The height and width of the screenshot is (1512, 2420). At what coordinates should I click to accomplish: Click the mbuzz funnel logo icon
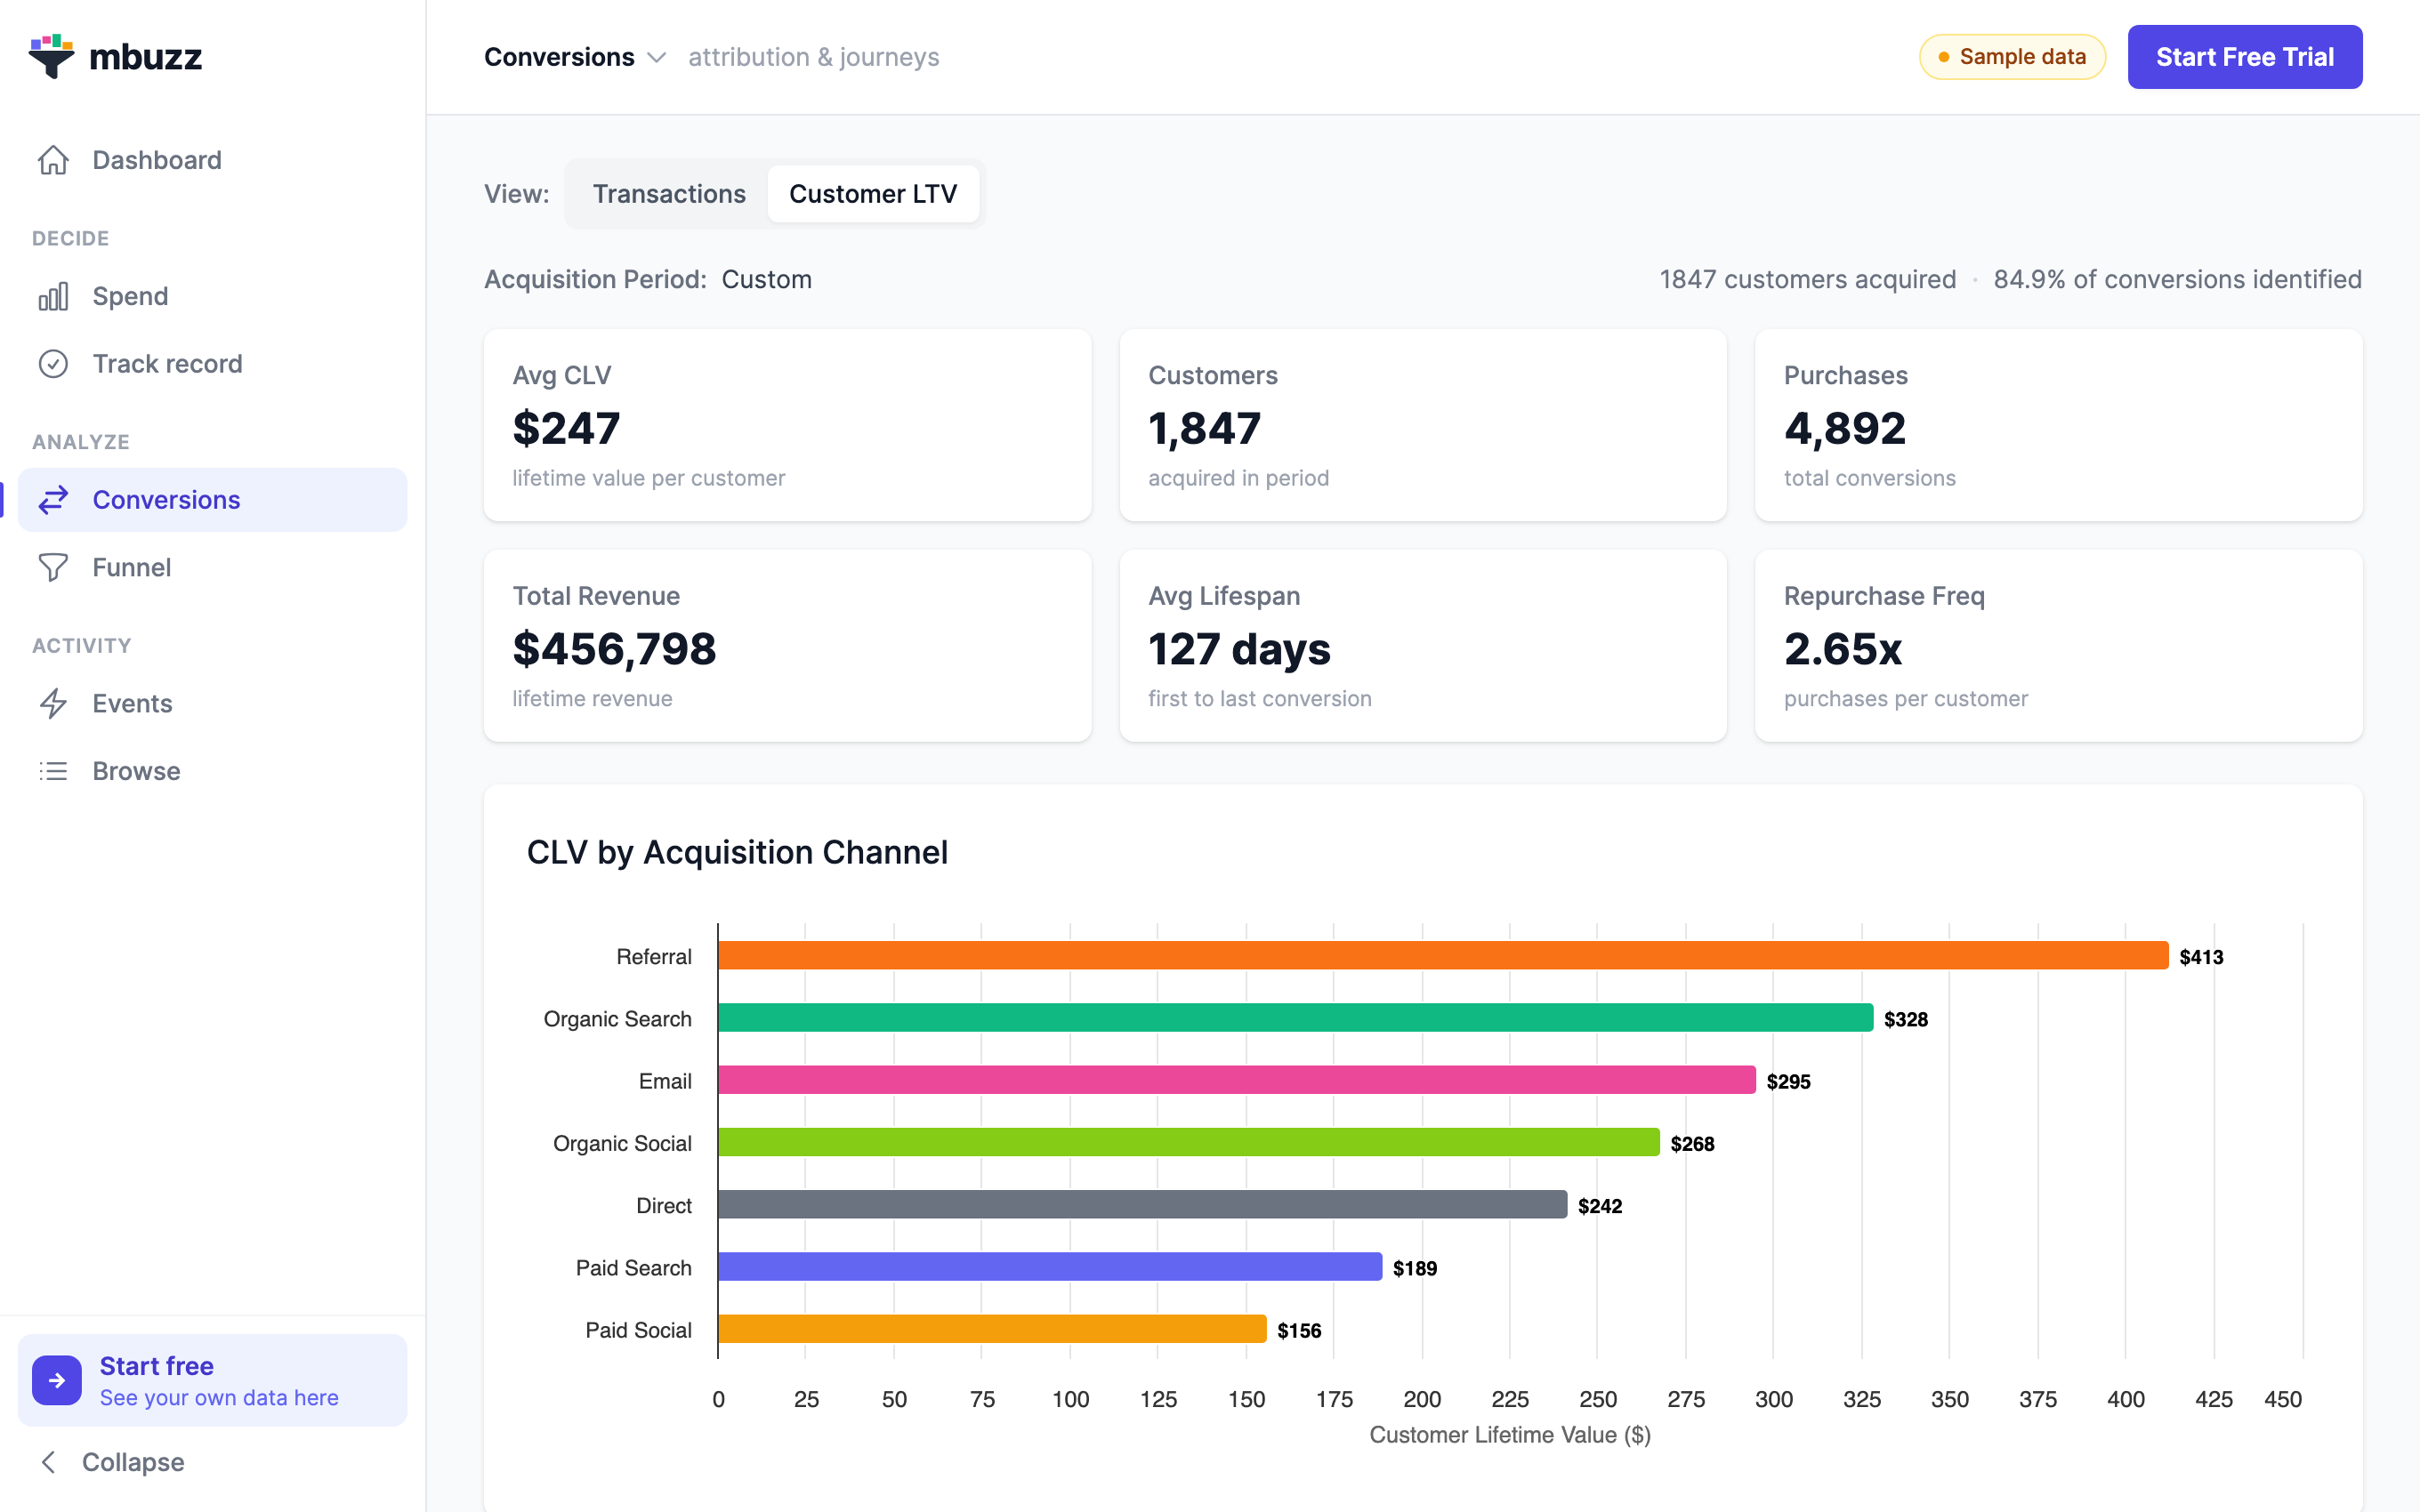coord(51,56)
